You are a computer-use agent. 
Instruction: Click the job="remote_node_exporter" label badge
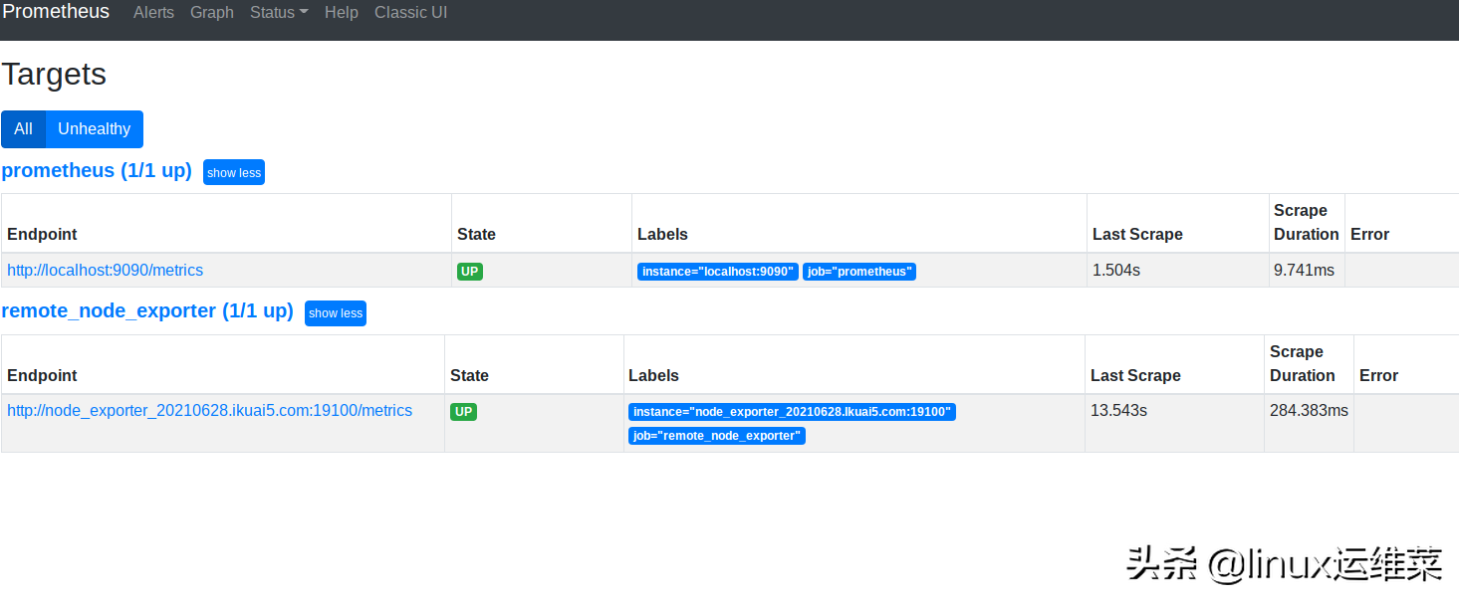tap(717, 436)
